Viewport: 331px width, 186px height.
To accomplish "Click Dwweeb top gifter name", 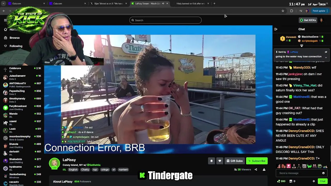I will 291,37.
